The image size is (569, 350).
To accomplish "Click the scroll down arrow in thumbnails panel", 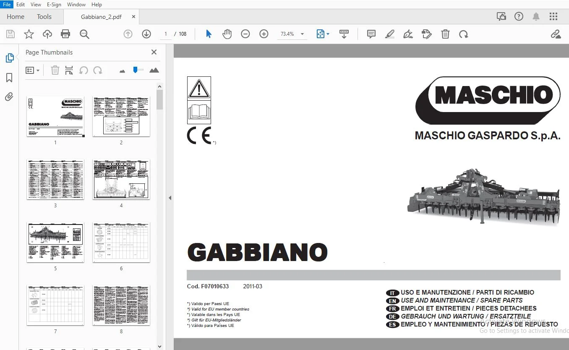I will click(159, 347).
